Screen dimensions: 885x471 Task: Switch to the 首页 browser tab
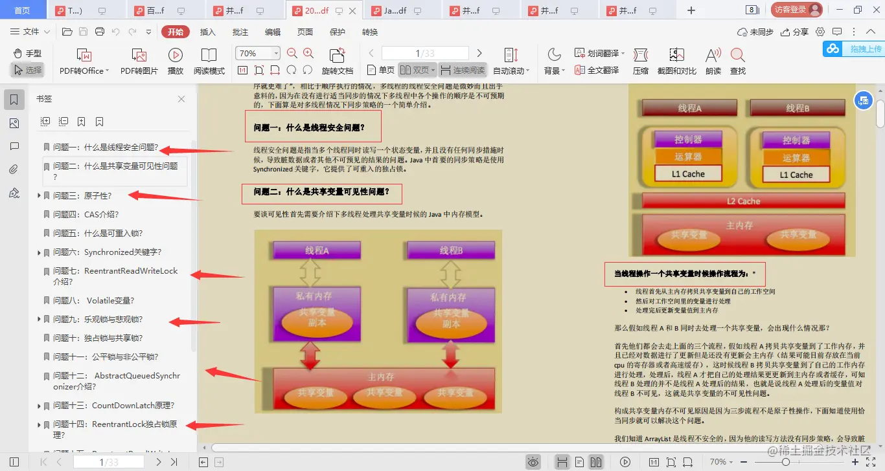(23, 10)
